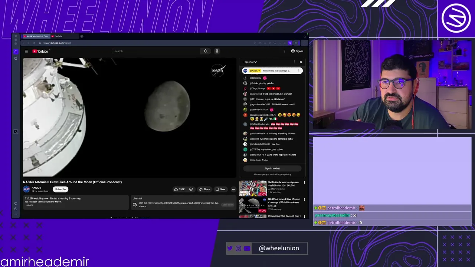This screenshot has height=267, width=475.
Task: Click chat message 'Any mobile phone camera is better'
Action: [276, 139]
